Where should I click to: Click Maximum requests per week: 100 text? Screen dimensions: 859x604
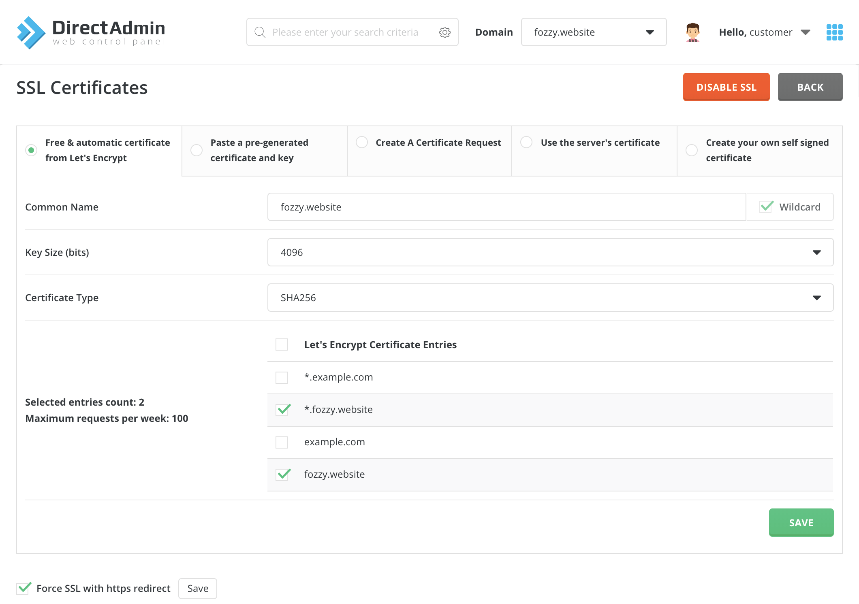(107, 418)
